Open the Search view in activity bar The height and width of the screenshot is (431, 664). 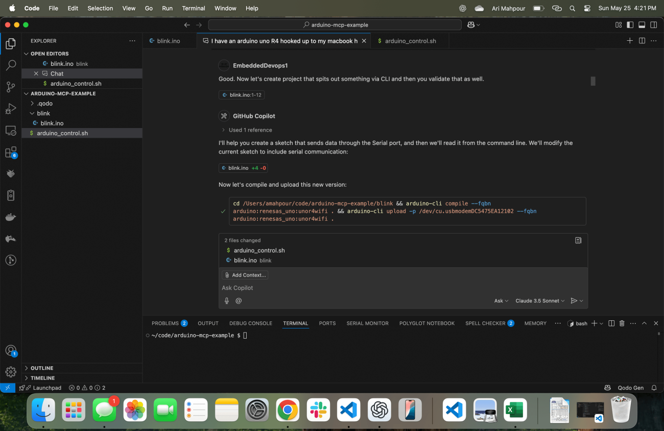(11, 65)
